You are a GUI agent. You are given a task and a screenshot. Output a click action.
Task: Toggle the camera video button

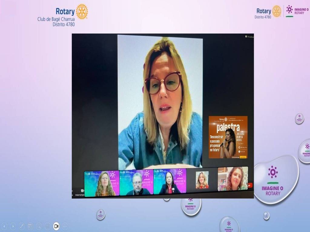56,226
